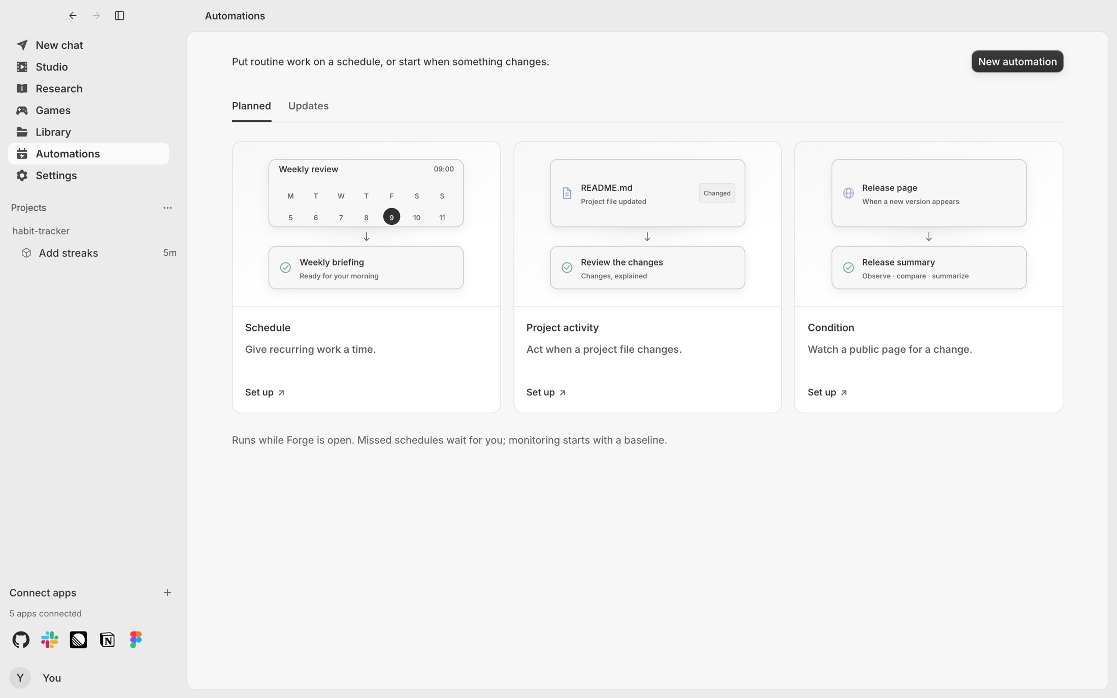Open the Figma connected app icon
1117x698 pixels.
click(x=136, y=640)
